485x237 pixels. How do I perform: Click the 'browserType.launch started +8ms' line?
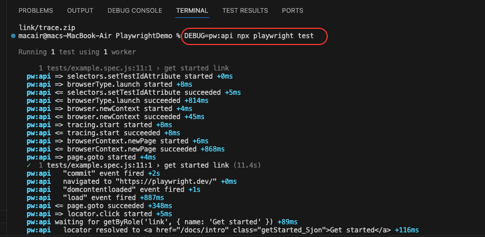tap(109, 84)
